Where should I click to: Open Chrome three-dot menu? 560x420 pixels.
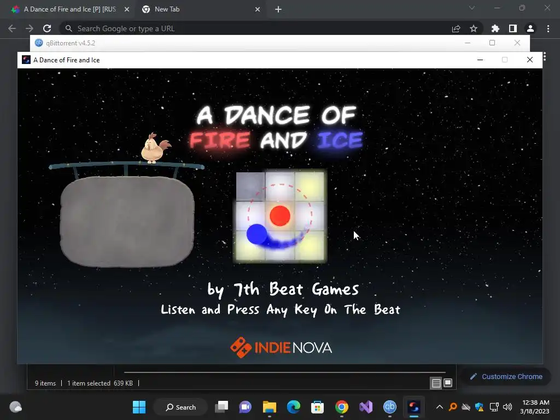coord(548,28)
